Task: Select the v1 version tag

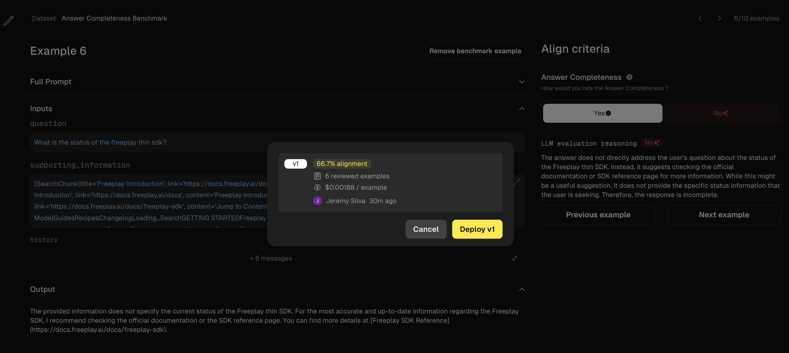Action: (295, 164)
